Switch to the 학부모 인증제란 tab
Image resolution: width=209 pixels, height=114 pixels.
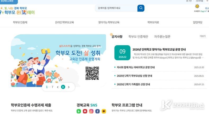pos(138,37)
